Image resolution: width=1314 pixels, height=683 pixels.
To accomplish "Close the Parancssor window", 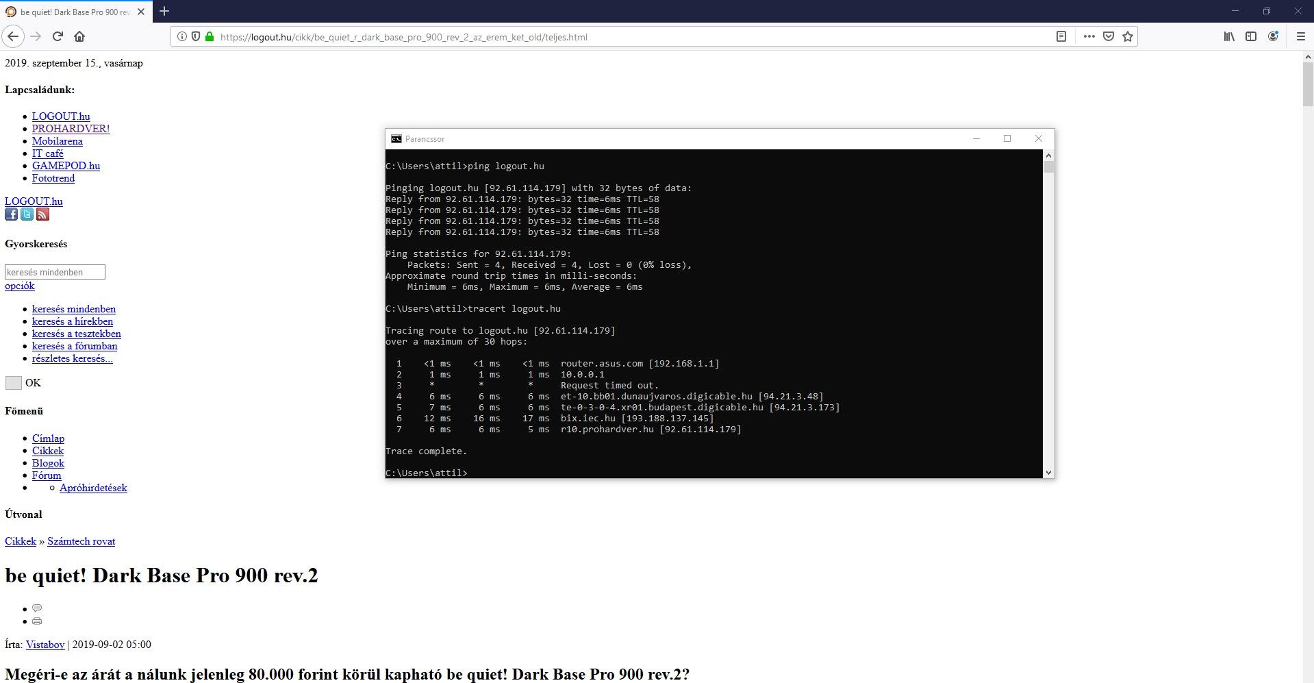I will [x=1039, y=139].
